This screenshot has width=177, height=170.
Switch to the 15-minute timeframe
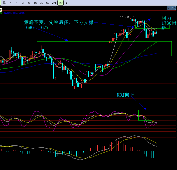coord(35,3)
